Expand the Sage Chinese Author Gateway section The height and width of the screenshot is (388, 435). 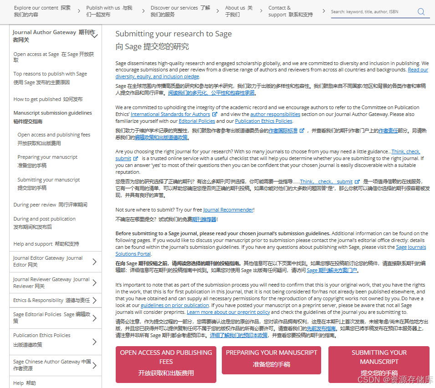(94, 365)
